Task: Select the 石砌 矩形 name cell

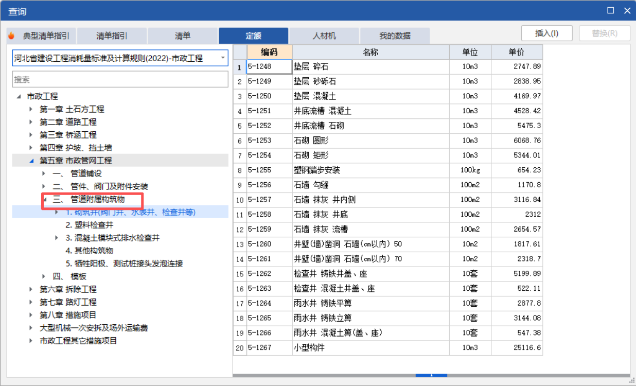Action: coord(370,155)
